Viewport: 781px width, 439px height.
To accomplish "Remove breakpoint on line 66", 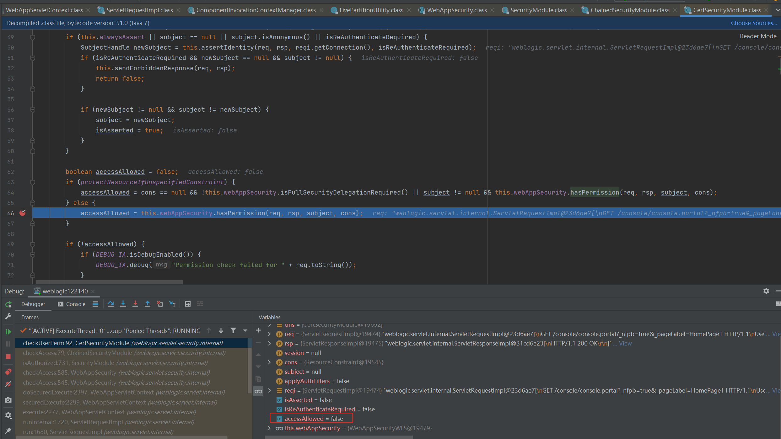I will [x=23, y=213].
